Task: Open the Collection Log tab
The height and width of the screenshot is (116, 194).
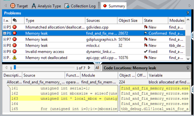Action: (80, 6)
